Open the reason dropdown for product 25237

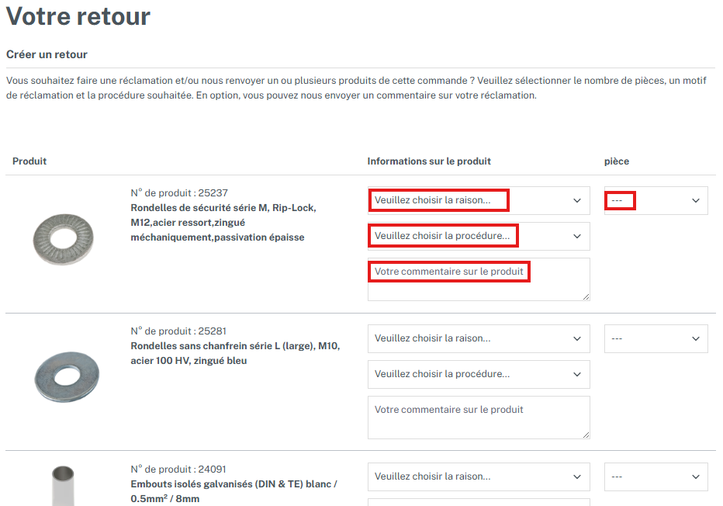pyautogui.click(x=478, y=200)
